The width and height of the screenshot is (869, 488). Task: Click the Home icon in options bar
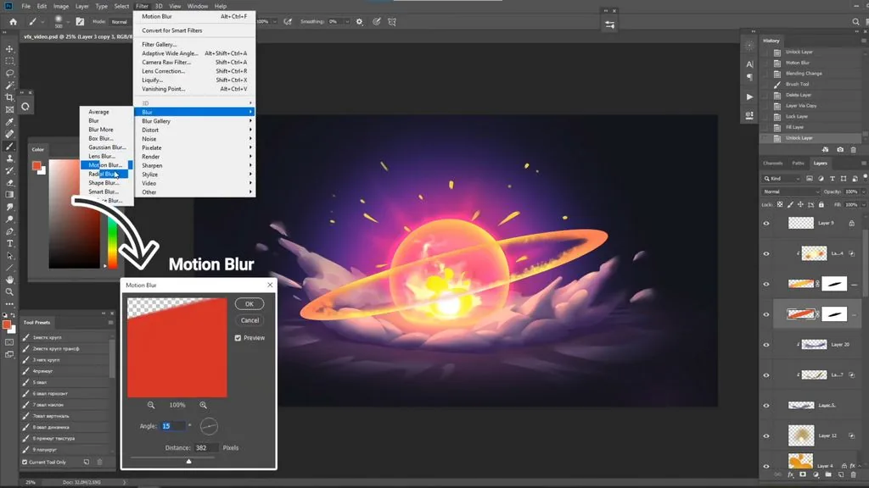coord(13,21)
